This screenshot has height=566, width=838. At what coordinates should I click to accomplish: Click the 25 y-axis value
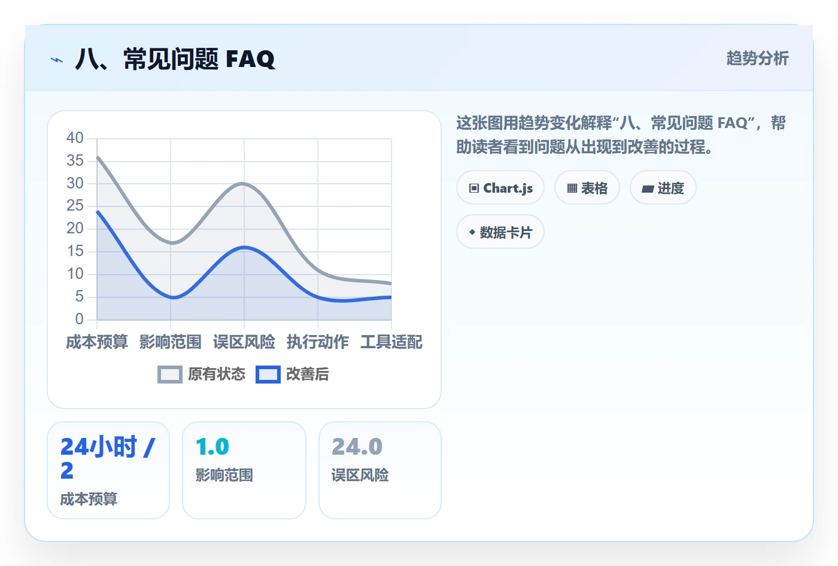(x=75, y=206)
